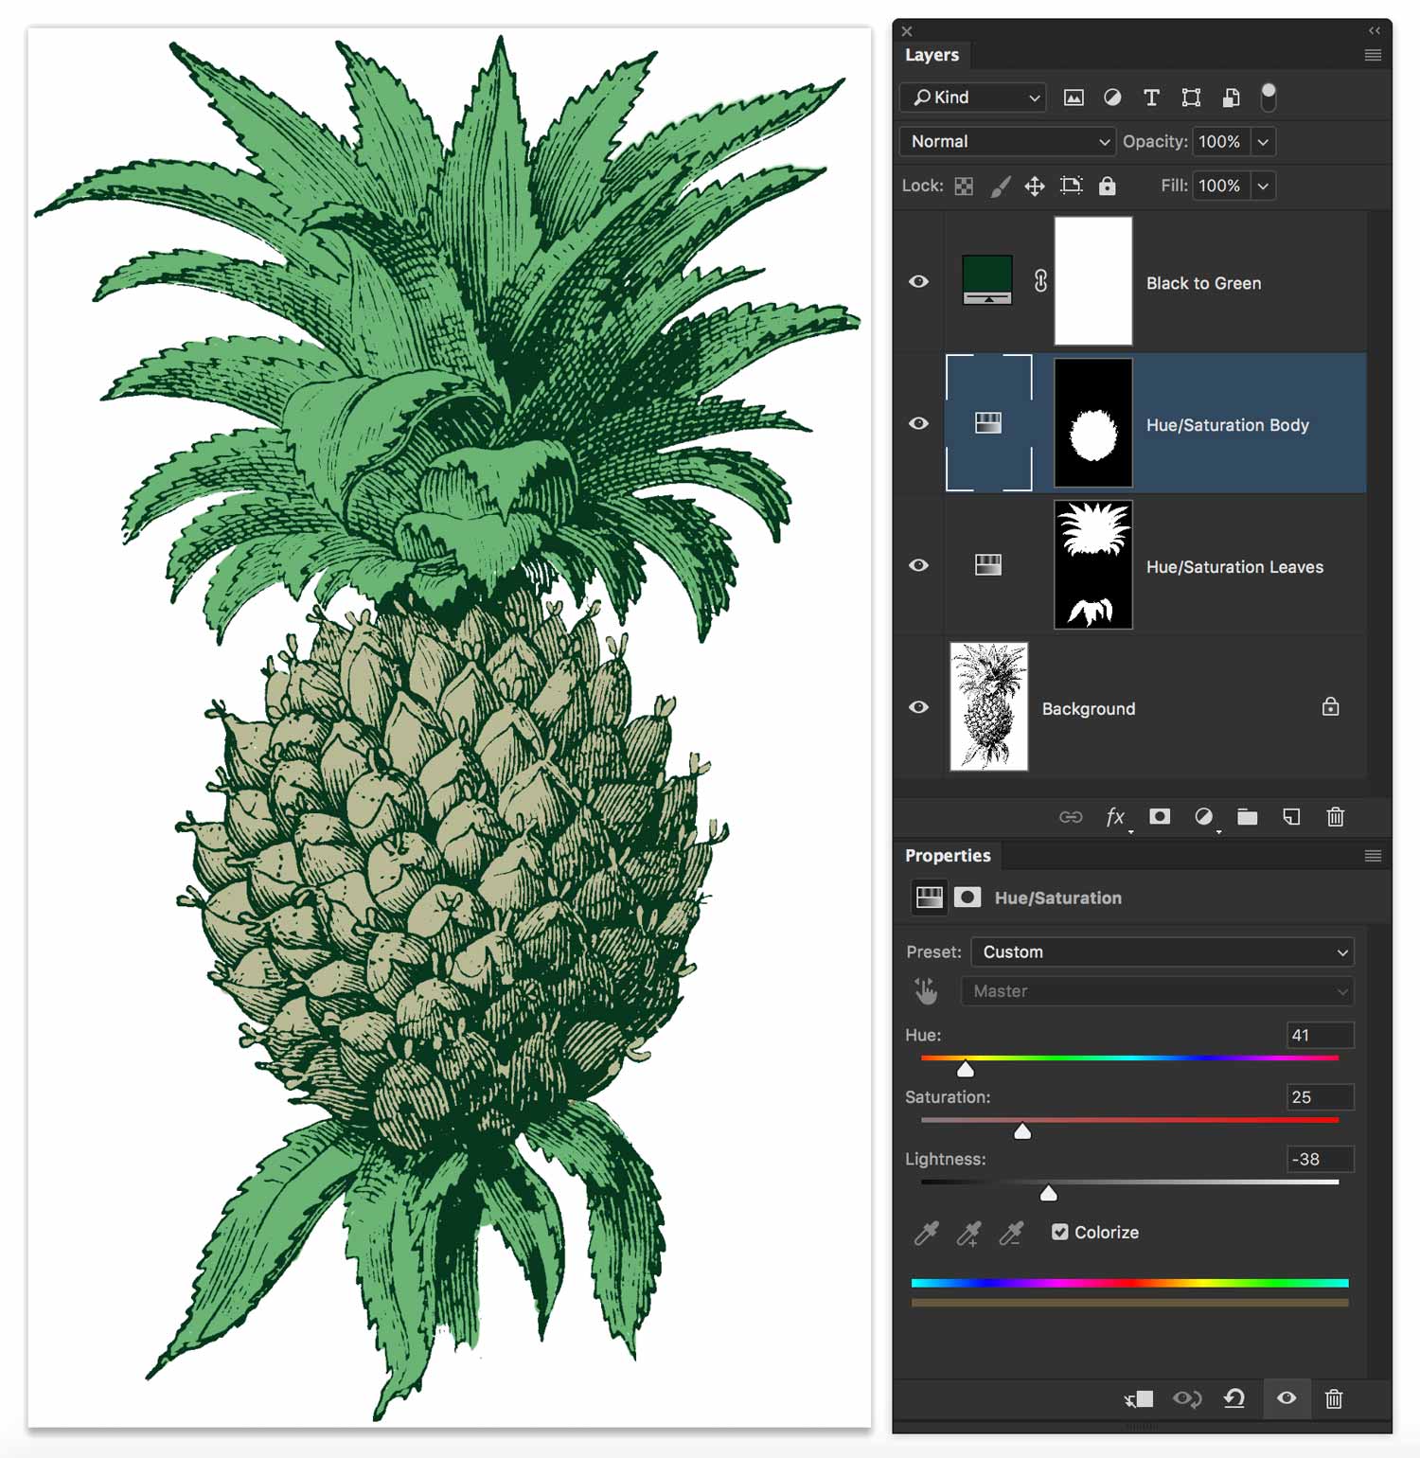
Task: Open layer style fx menu
Action: point(1116,817)
